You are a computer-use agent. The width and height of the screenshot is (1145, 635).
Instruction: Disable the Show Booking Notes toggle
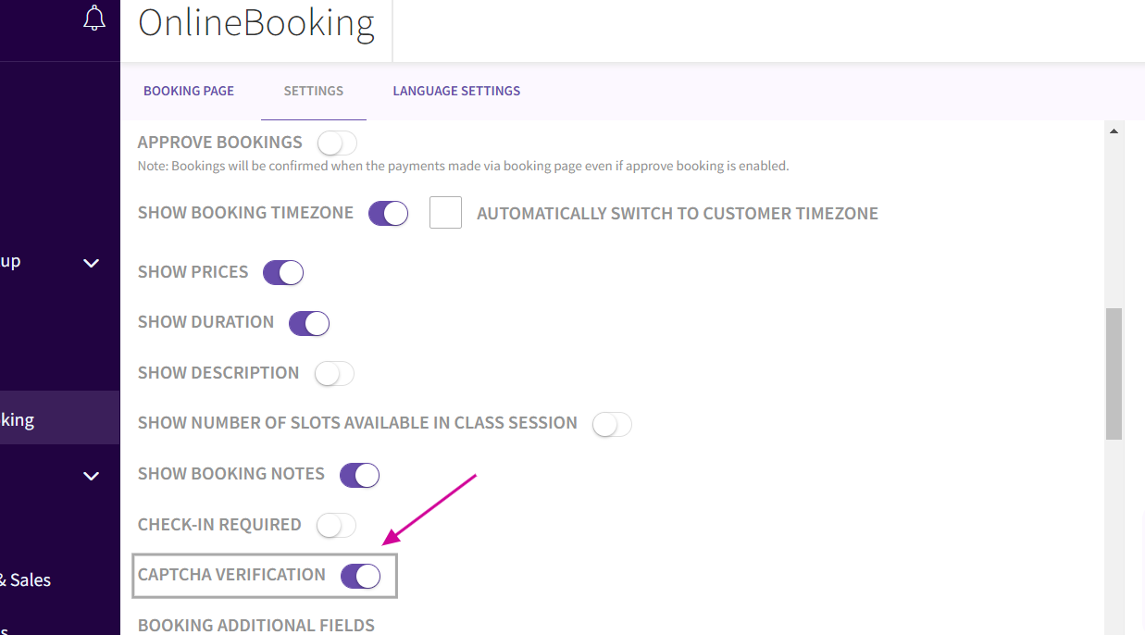(x=360, y=475)
